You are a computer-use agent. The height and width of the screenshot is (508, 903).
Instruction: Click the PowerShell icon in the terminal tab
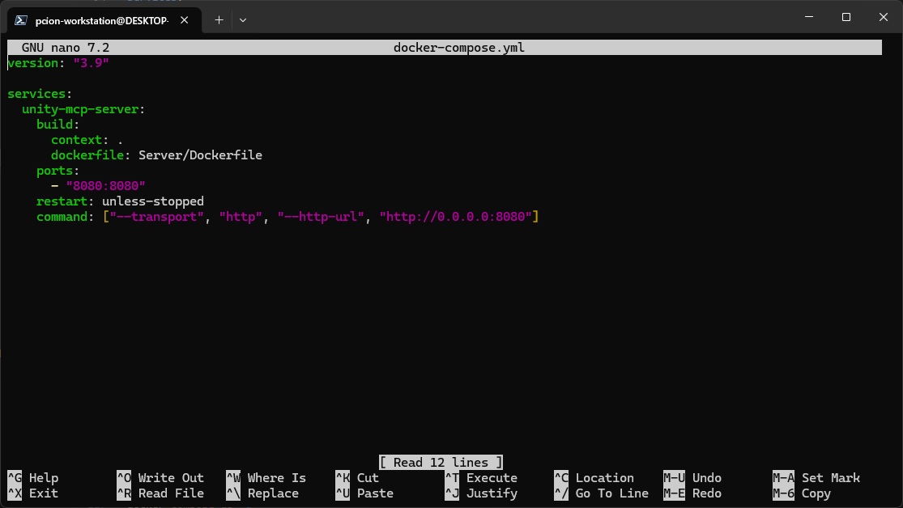[x=22, y=19]
